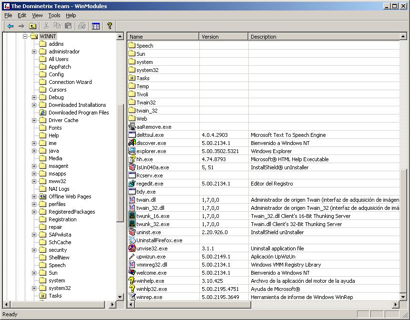Click the Cut scissors toolbar icon
Screen dimensions: 410x320
pos(47,26)
